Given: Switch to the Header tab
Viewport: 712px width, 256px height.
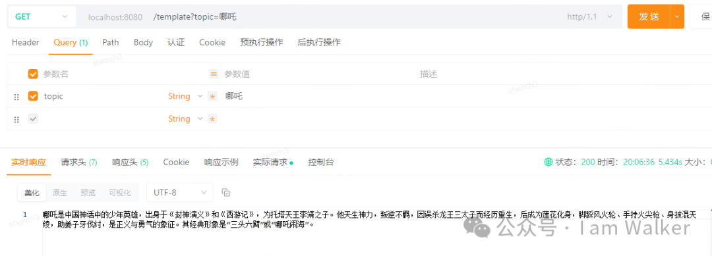Looking at the screenshot, I should 26,43.
